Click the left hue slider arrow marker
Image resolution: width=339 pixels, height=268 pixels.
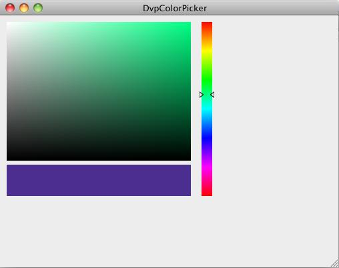coord(202,95)
